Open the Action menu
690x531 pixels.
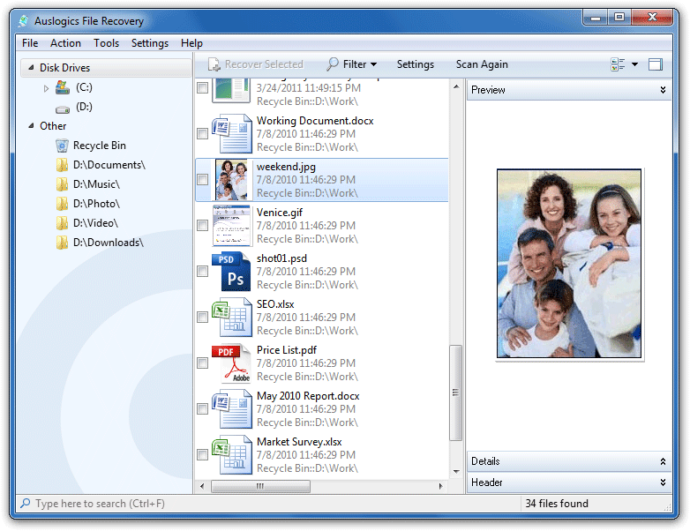[65, 43]
